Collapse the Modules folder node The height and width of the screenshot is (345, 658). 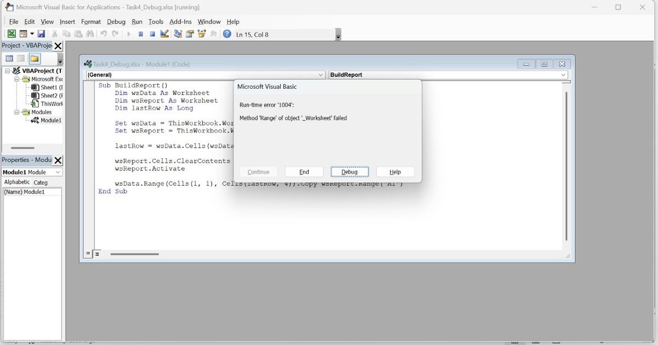click(17, 112)
